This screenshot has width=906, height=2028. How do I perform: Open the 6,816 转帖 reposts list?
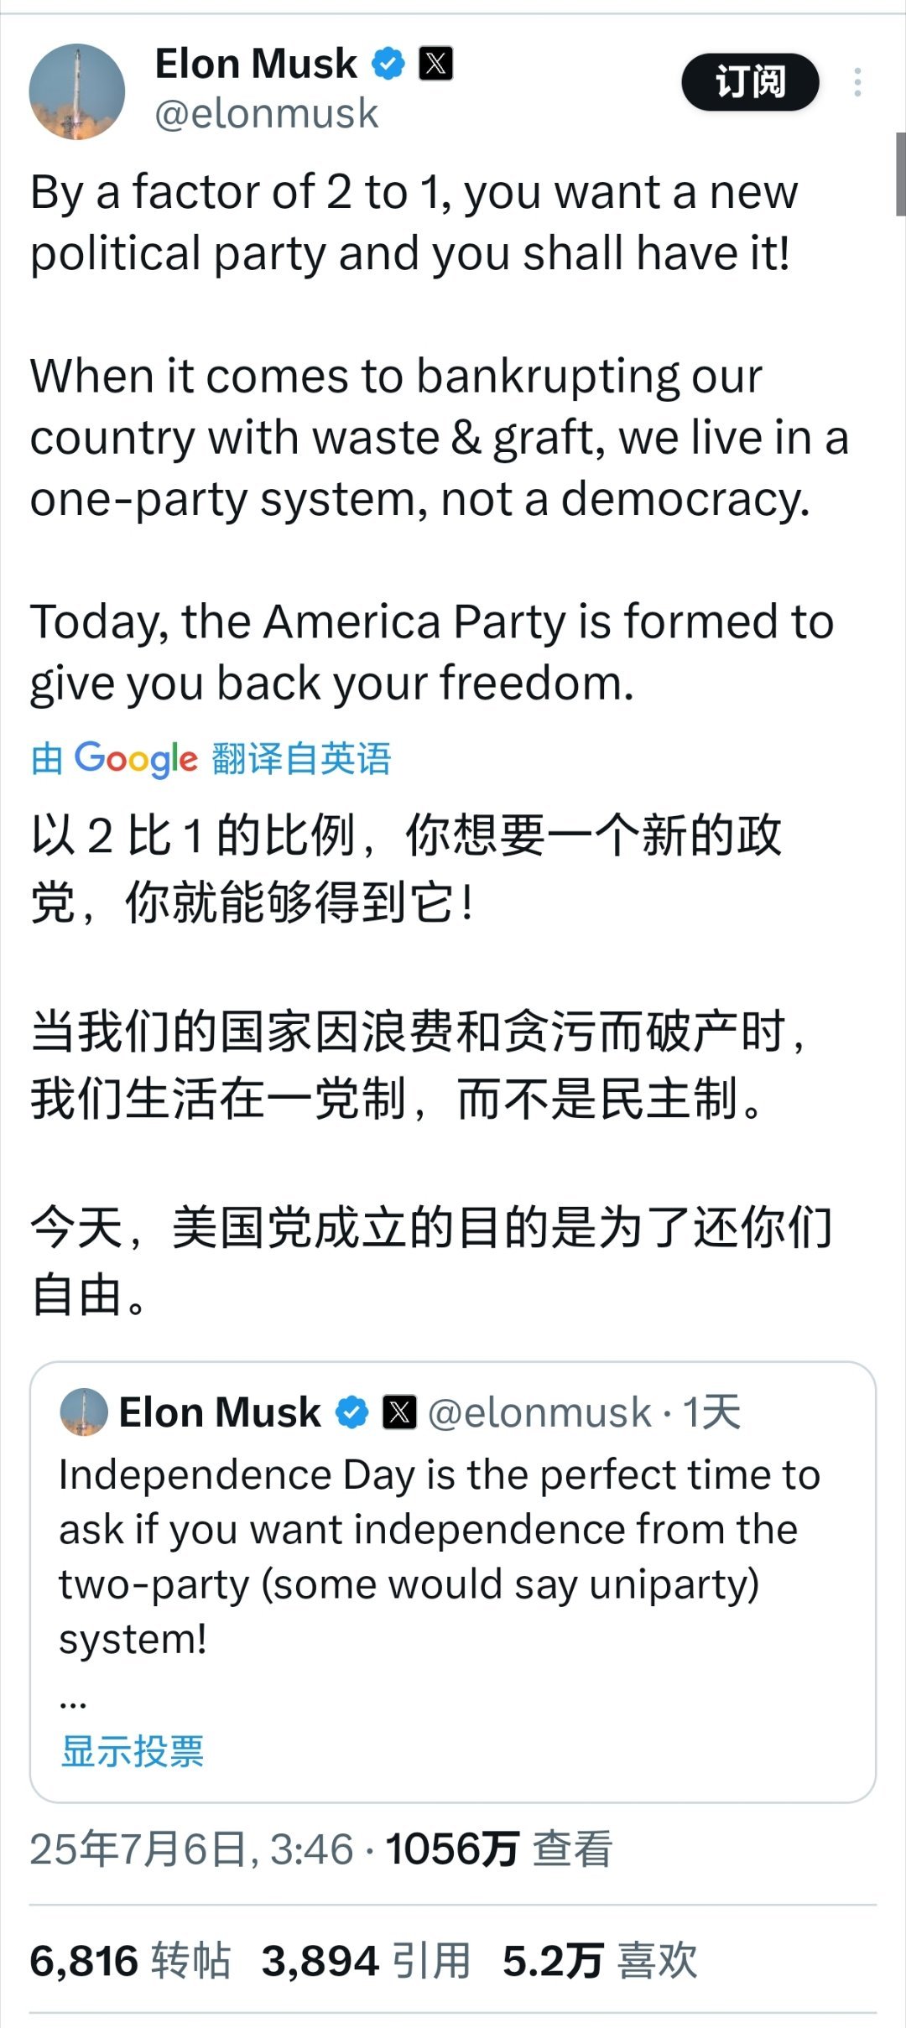click(130, 1961)
